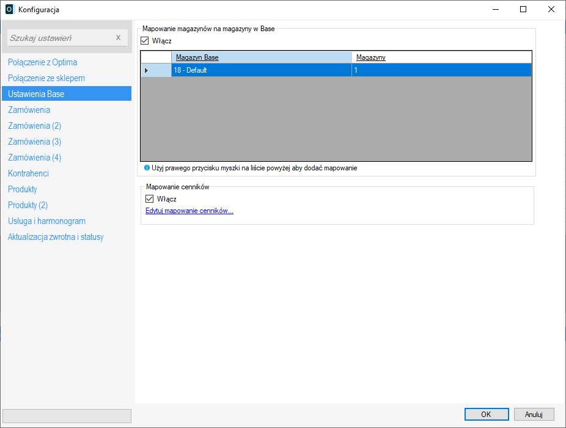Open Połączenie ze sklepem section
The width and height of the screenshot is (566, 428).
click(46, 78)
